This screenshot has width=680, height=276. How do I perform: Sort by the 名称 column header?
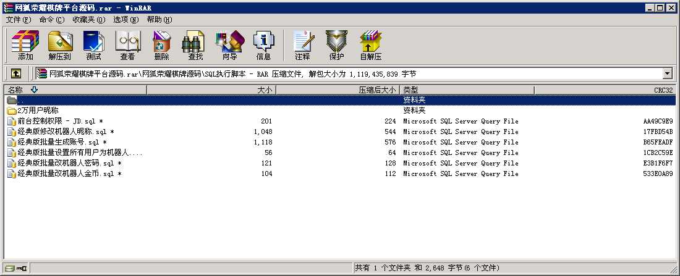tap(75, 90)
